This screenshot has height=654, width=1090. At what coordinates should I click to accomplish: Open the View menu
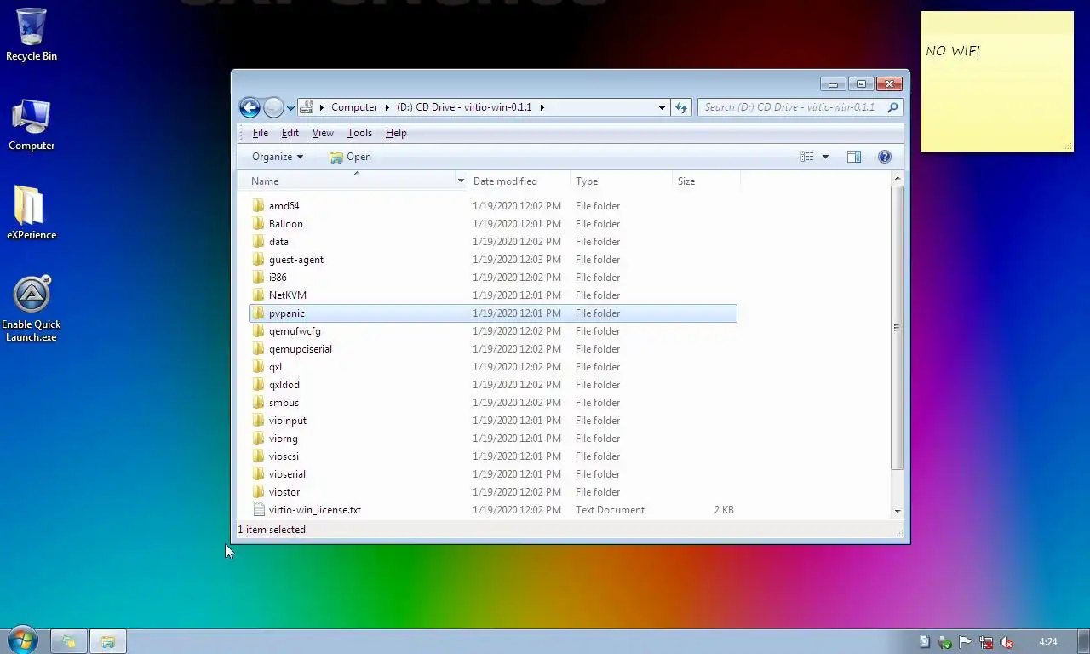point(323,133)
